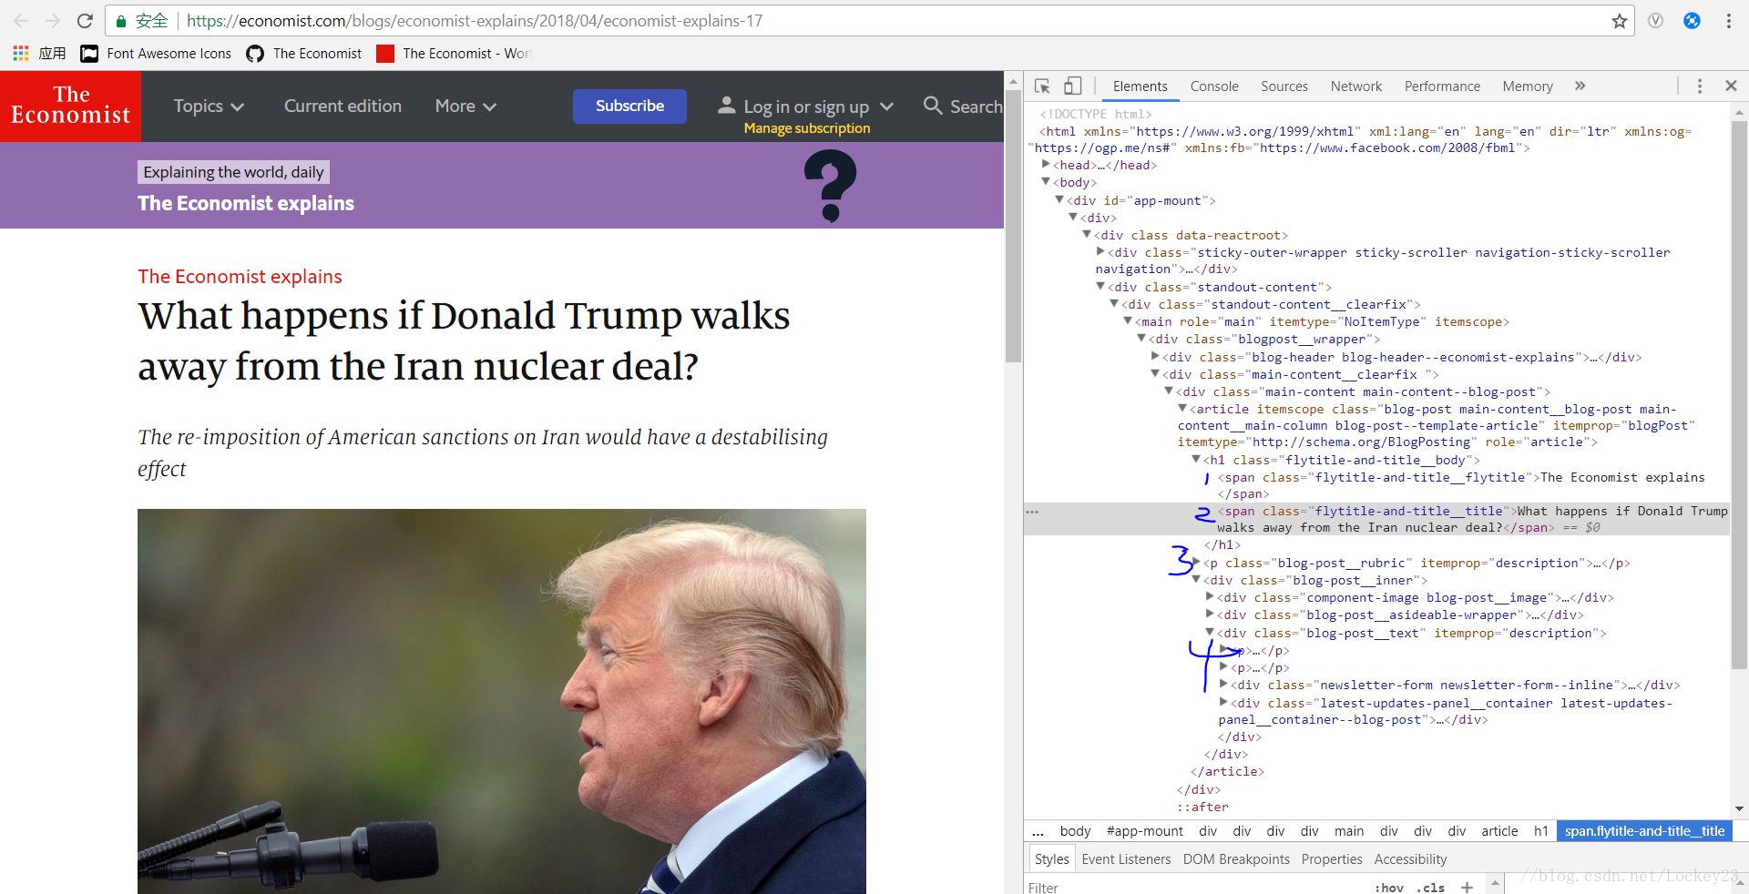Open the Performance tab
This screenshot has width=1749, height=894.
[x=1442, y=86]
